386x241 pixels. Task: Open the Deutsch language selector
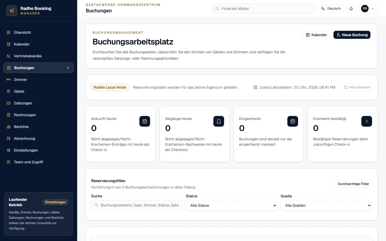coord(331,9)
